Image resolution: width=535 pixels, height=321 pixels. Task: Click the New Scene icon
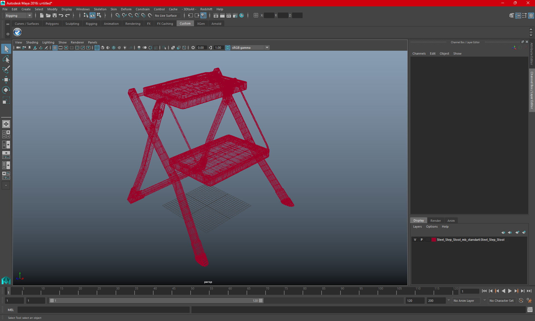42,16
